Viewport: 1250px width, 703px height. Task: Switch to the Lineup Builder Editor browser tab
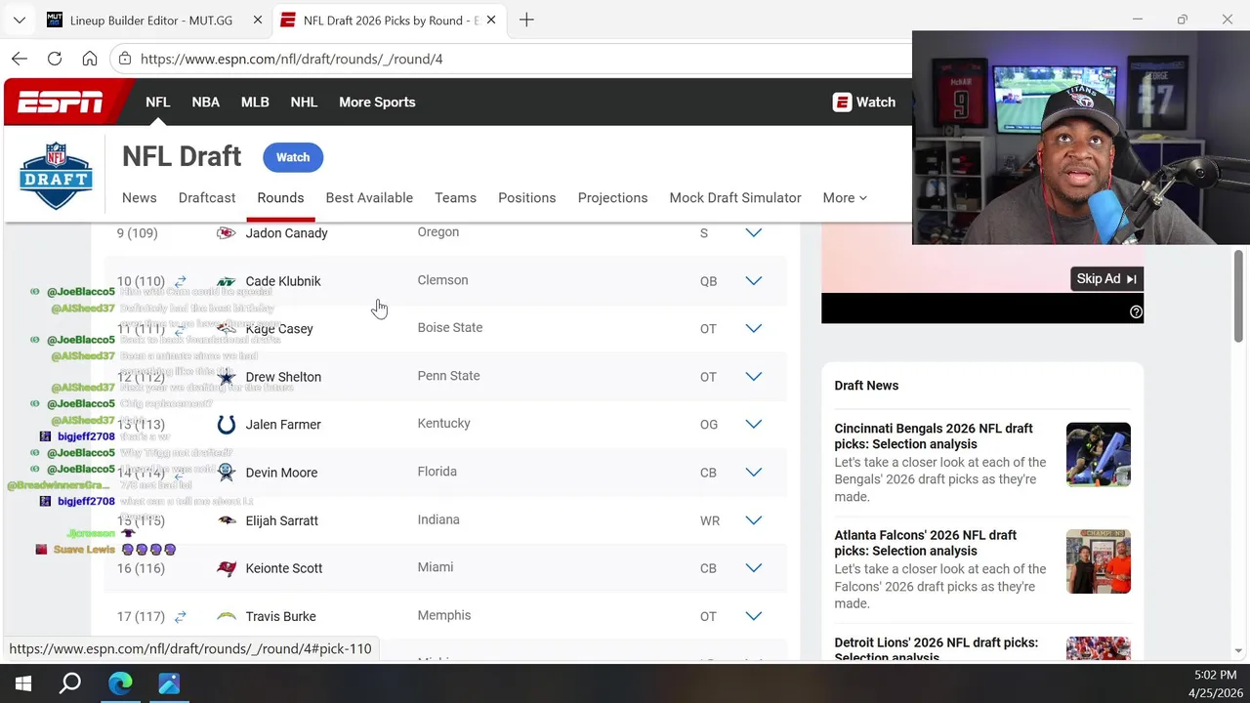tap(154, 20)
